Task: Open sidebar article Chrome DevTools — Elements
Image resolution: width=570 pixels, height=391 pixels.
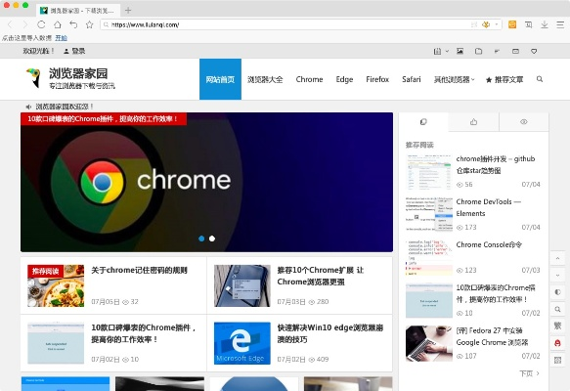Action: point(489,207)
